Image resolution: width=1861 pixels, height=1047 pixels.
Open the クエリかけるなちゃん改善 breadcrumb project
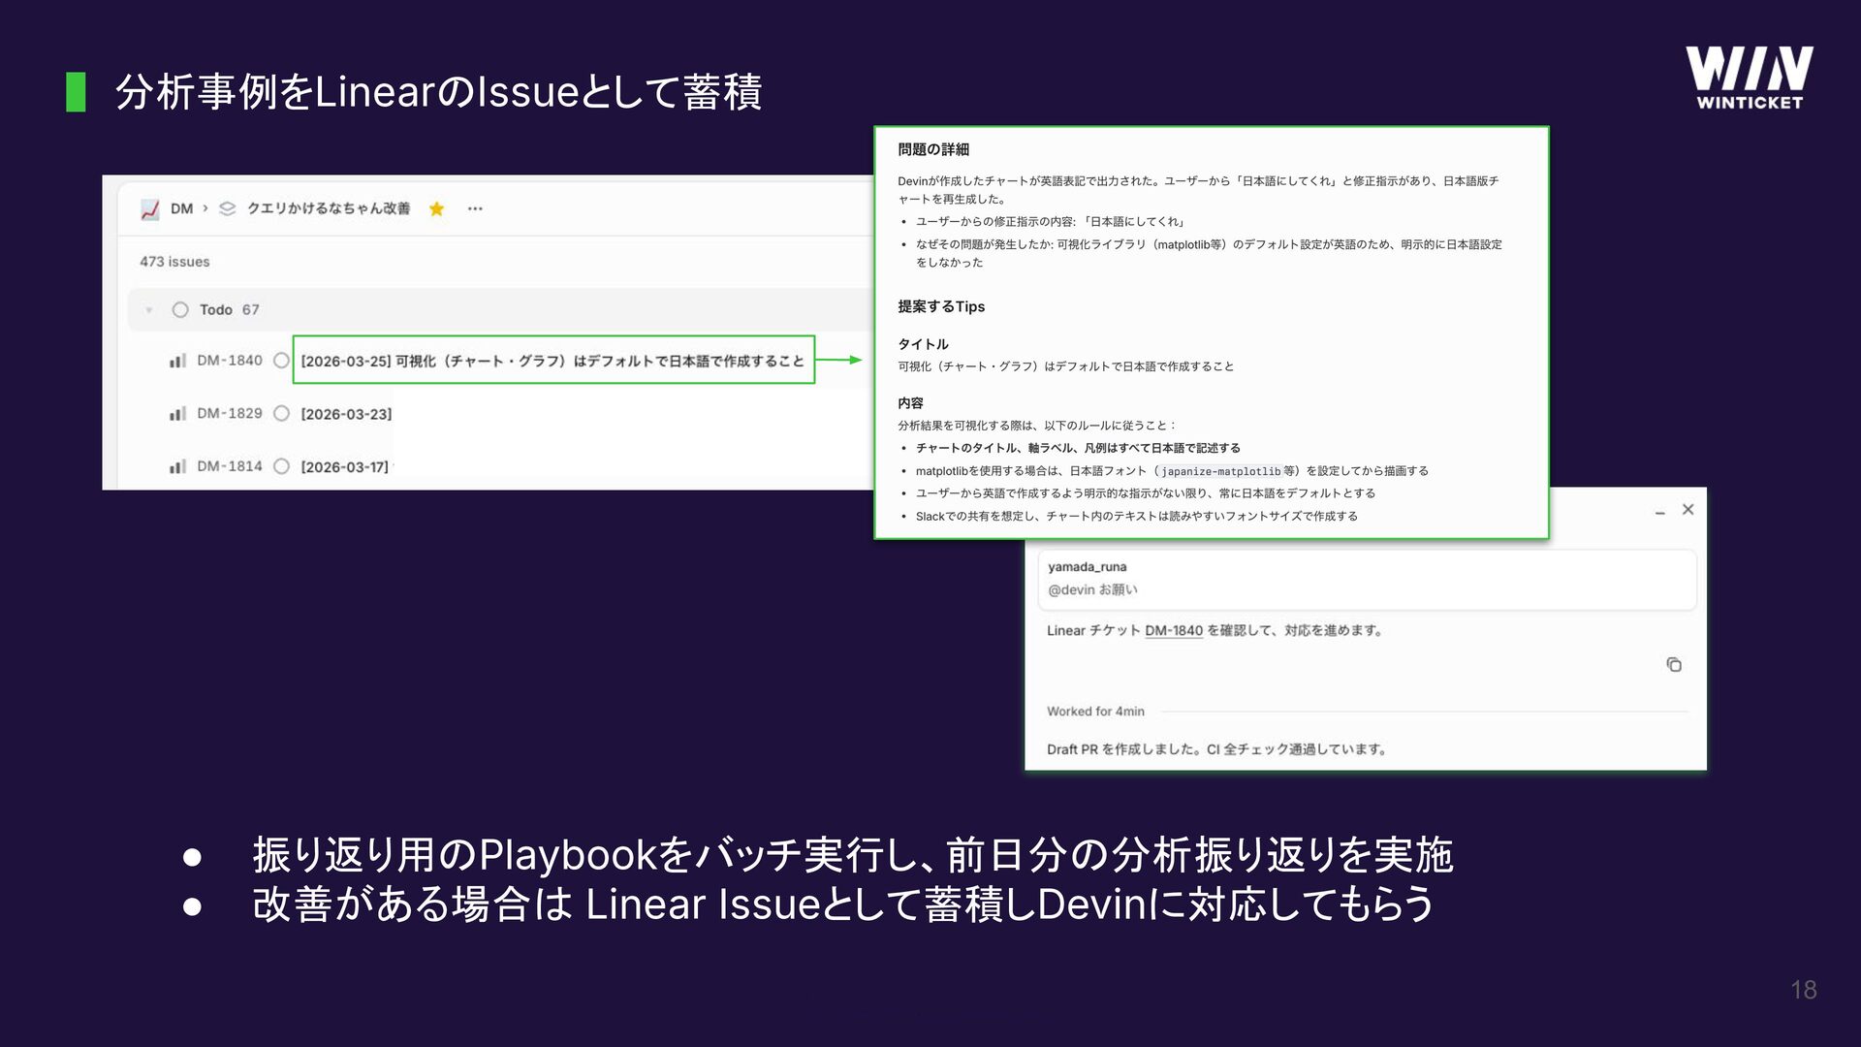(328, 208)
